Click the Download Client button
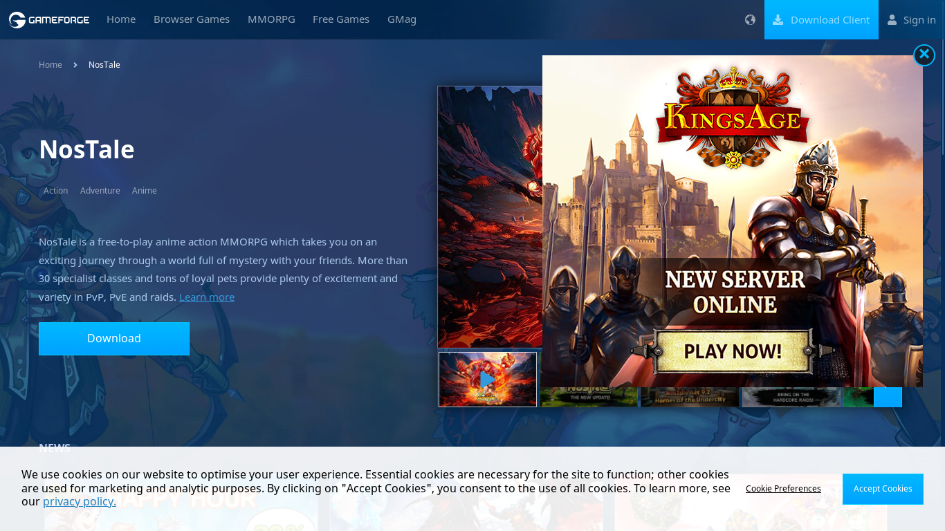 (x=821, y=19)
